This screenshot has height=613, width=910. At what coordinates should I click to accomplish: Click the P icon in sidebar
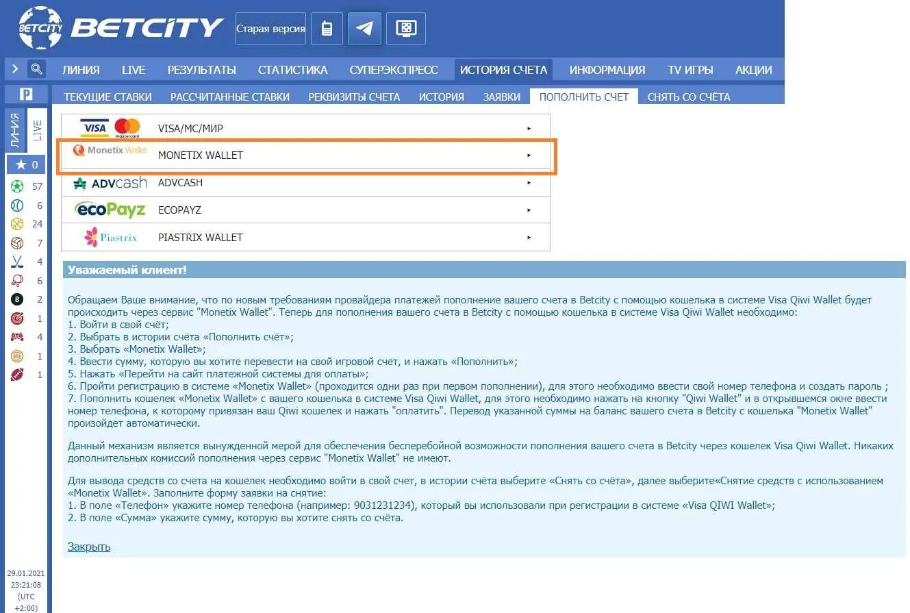tap(26, 95)
